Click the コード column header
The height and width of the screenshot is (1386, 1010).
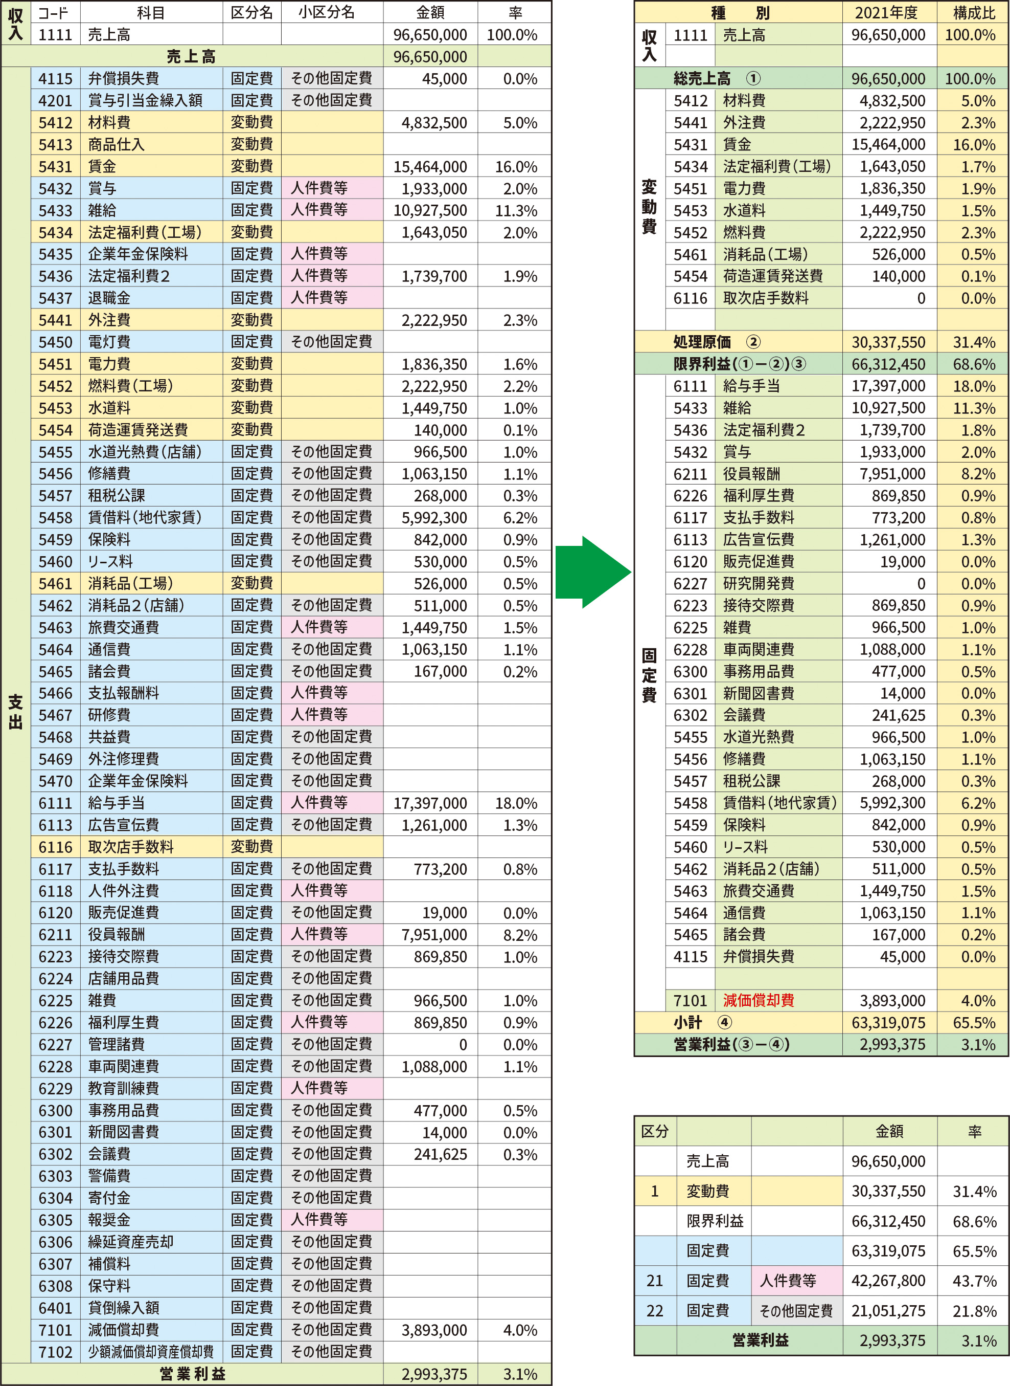tap(55, 12)
